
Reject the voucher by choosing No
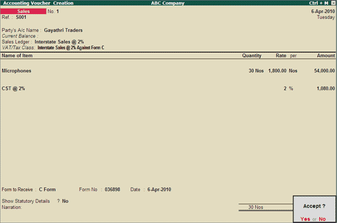tap(322, 219)
